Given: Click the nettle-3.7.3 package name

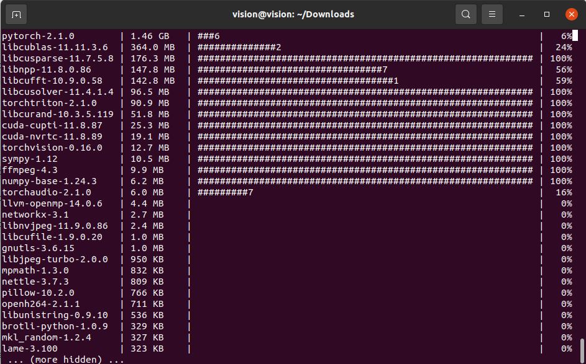Looking at the screenshot, I should (x=35, y=282).
